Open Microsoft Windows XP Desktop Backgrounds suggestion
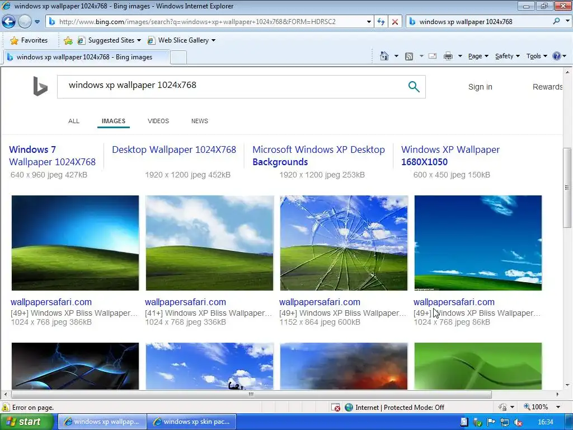573x430 pixels. (x=318, y=156)
